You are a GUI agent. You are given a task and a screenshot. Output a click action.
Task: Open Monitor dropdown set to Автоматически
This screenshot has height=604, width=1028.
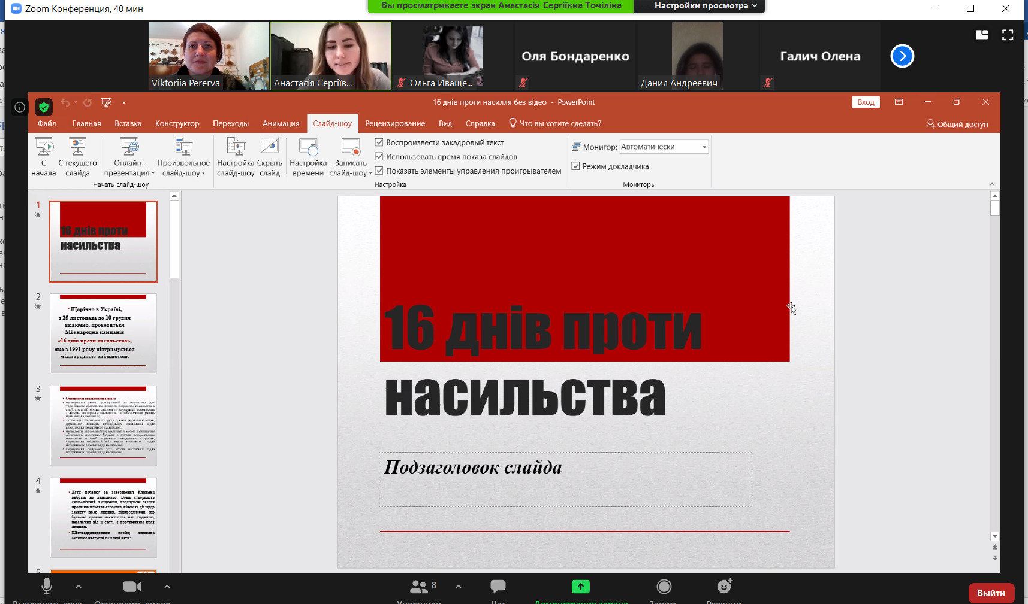[x=664, y=147]
